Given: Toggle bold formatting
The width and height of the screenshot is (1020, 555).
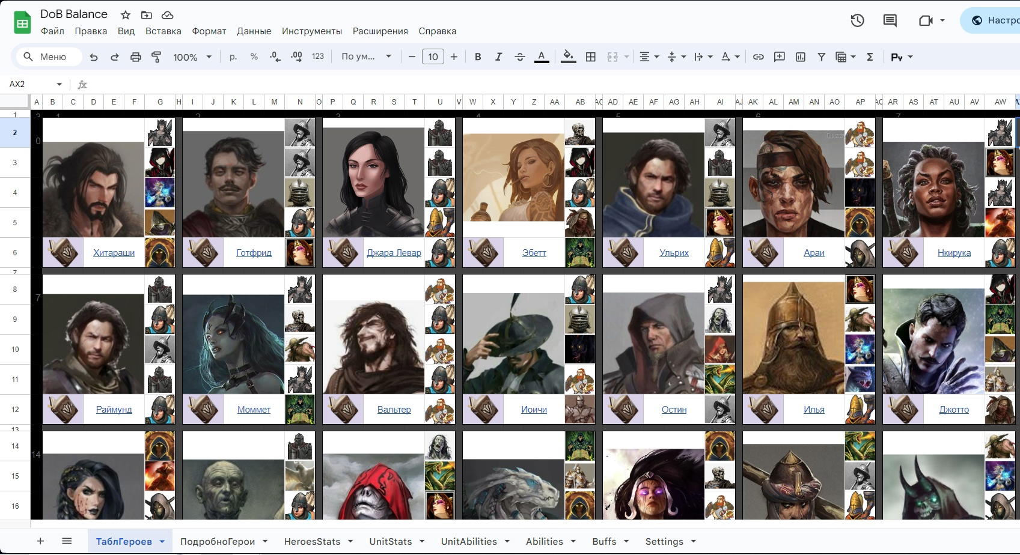Looking at the screenshot, I should tap(478, 57).
